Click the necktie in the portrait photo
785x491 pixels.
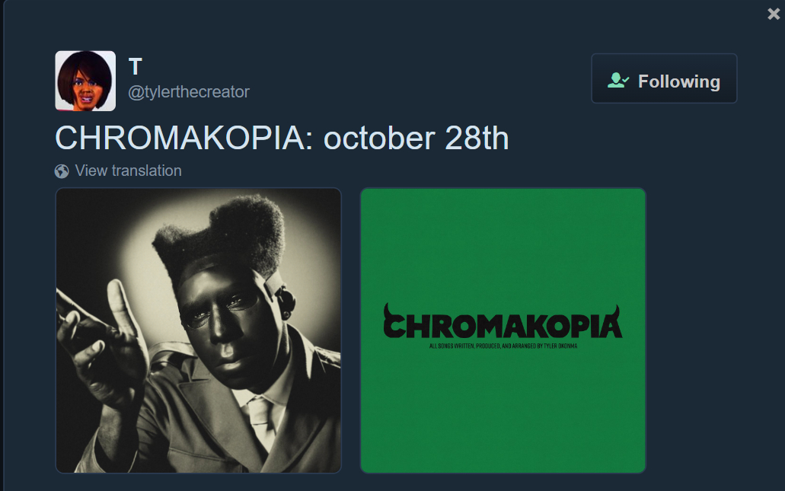pyautogui.click(x=260, y=420)
